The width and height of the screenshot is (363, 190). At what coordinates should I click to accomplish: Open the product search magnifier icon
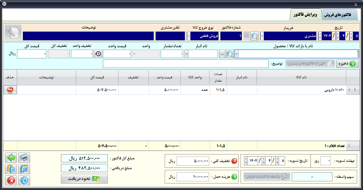tap(230, 54)
